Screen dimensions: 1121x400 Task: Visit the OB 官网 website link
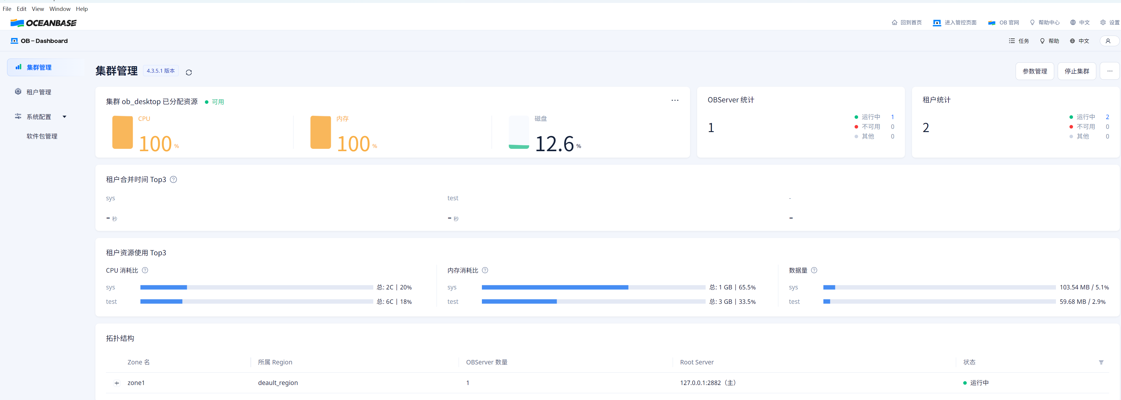tap(1003, 23)
